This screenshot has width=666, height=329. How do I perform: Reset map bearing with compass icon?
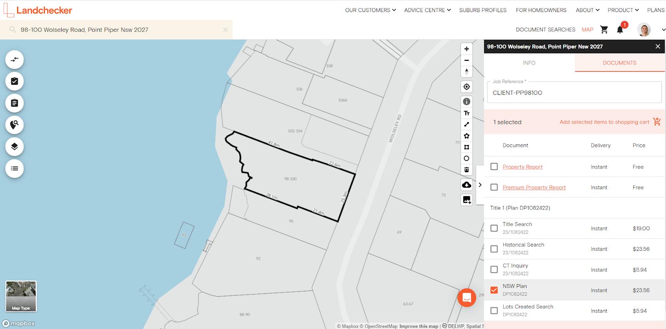point(467,72)
